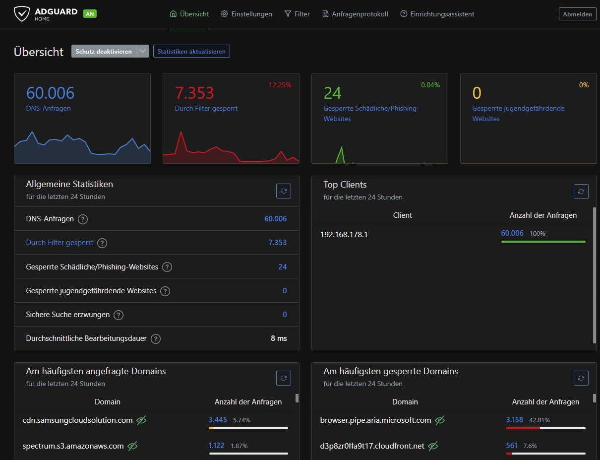Click the Top Clients panel scrollbar
The width and height of the screenshot is (600, 460).
tap(595, 275)
